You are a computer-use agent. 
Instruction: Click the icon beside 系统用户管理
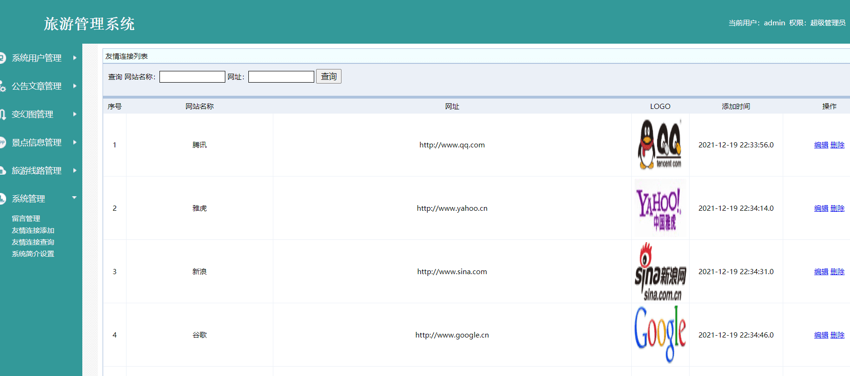(x=2, y=58)
